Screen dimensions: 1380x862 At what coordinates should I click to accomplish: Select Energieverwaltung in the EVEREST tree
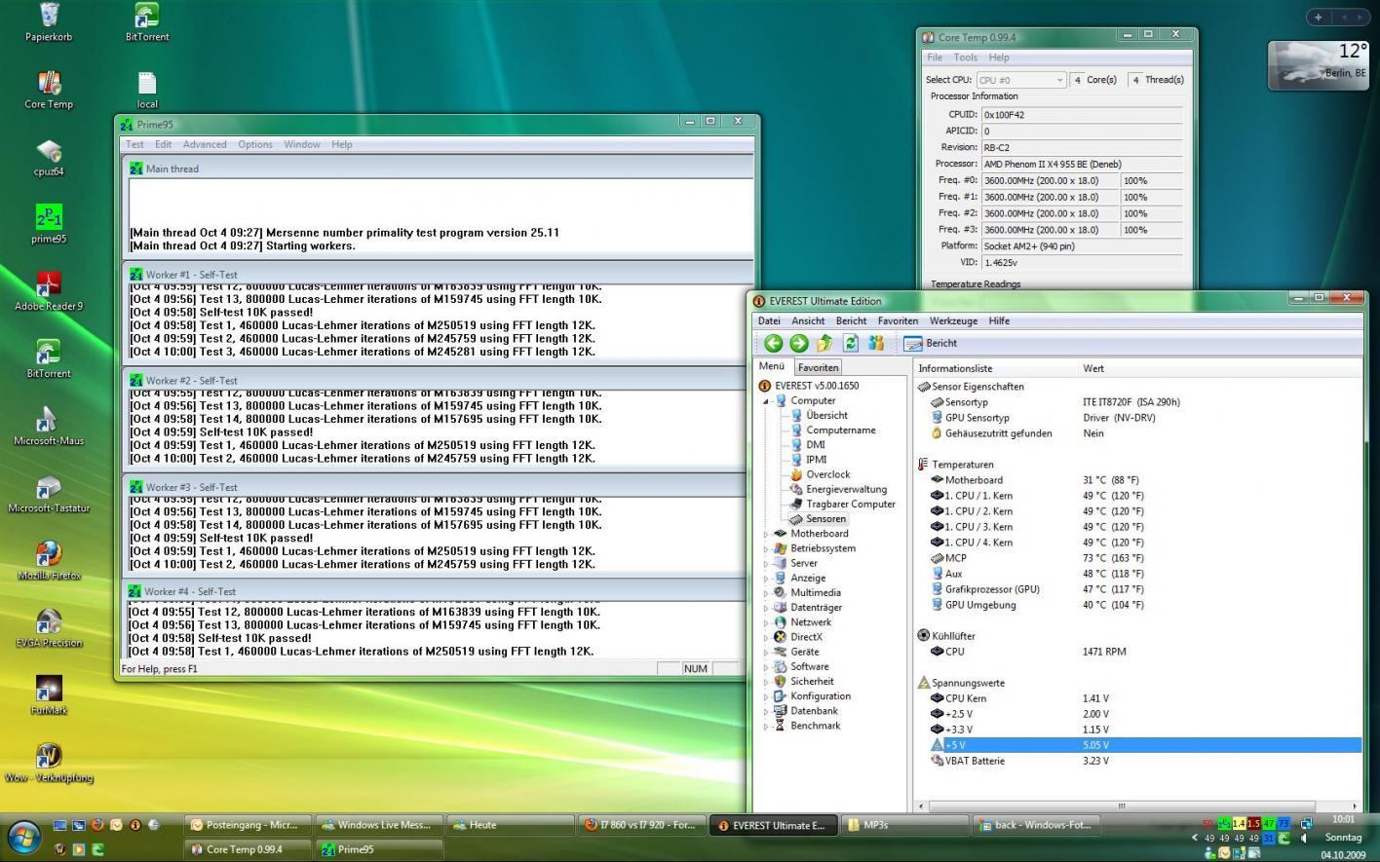pos(846,489)
